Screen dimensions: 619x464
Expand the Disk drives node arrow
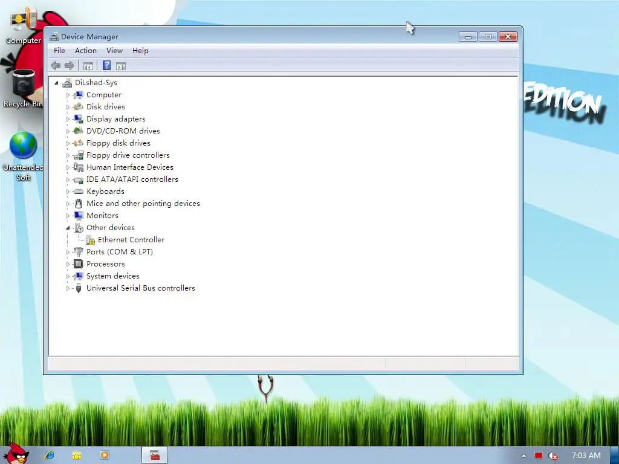(x=68, y=107)
